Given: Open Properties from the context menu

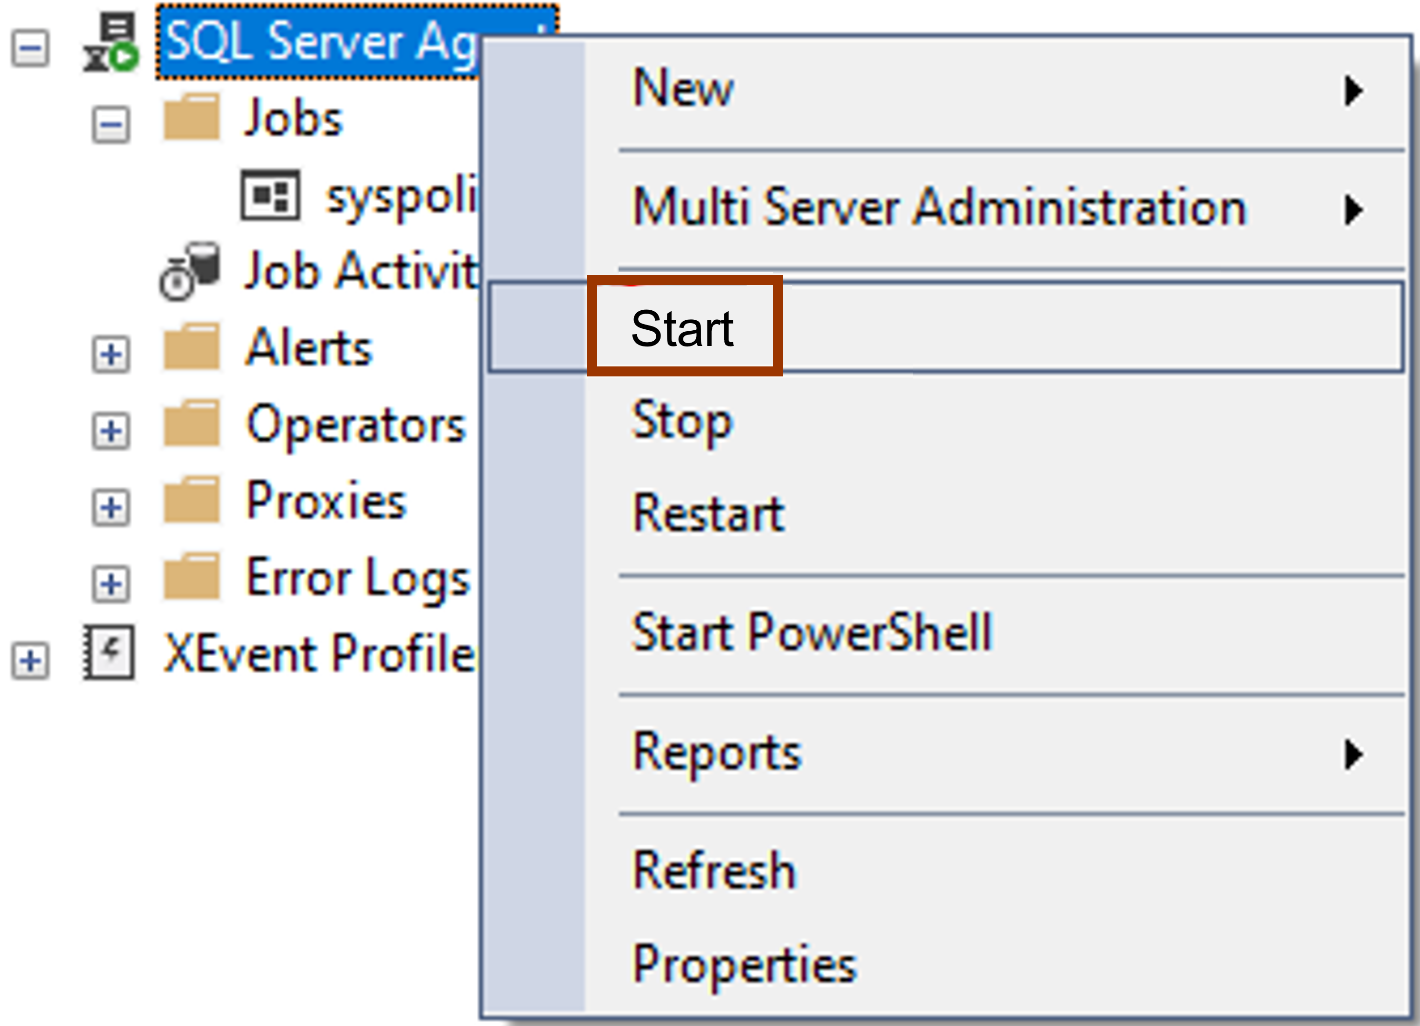Looking at the screenshot, I should 744,965.
